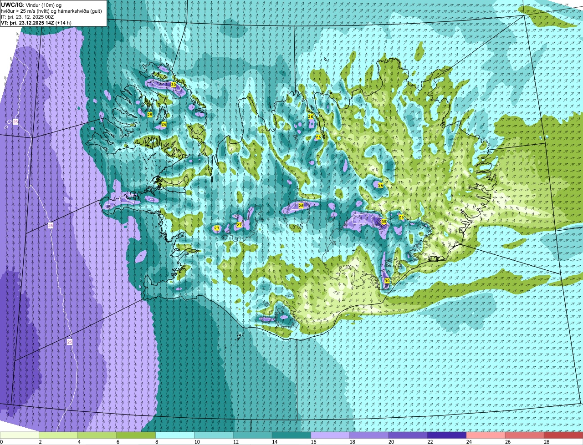Select the 2–4 m/s legend color swatch
This screenshot has width=583, height=445.
pos(58,435)
